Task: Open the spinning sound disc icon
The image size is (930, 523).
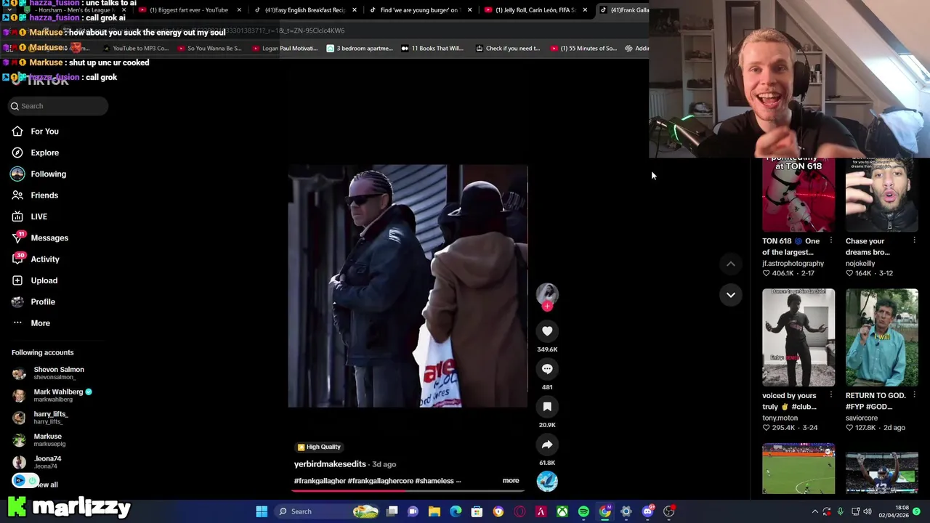Action: (x=547, y=481)
